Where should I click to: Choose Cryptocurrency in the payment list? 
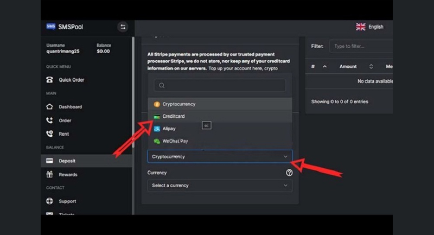pos(220,104)
